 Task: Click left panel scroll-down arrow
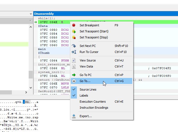(x=31, y=88)
